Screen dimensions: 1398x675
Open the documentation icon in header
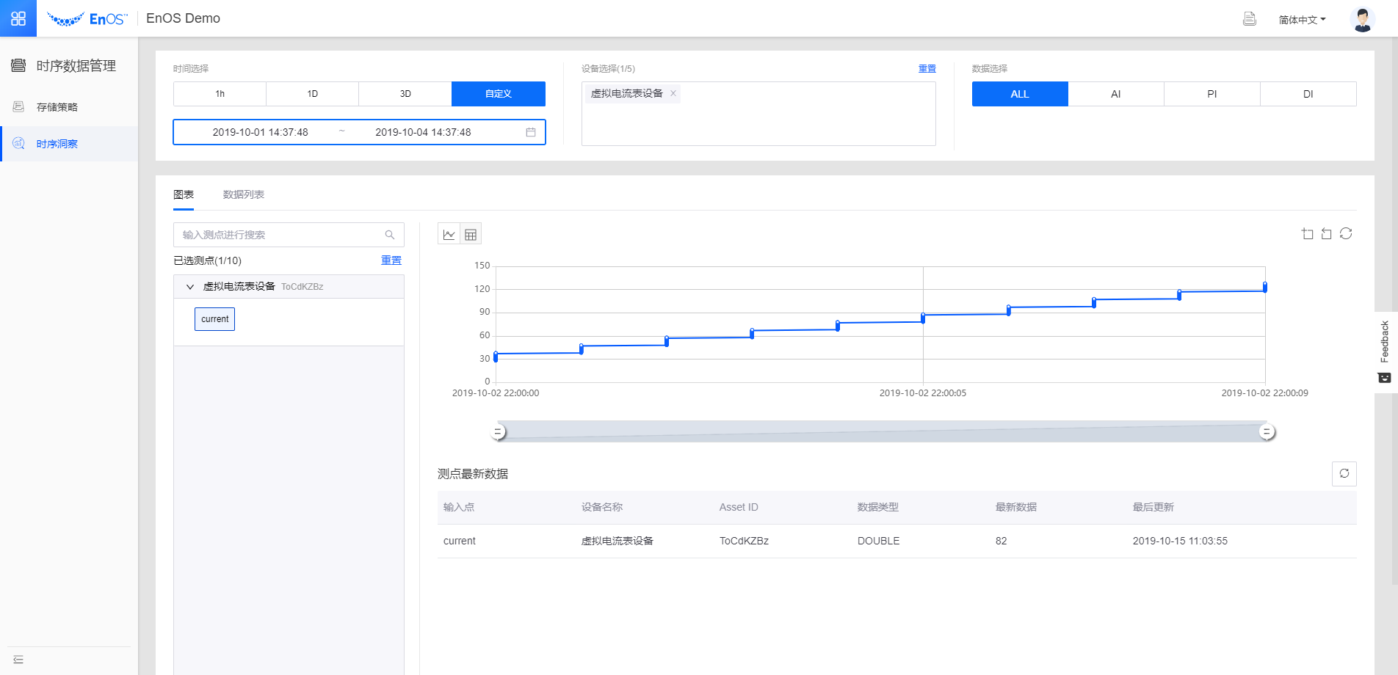point(1249,19)
